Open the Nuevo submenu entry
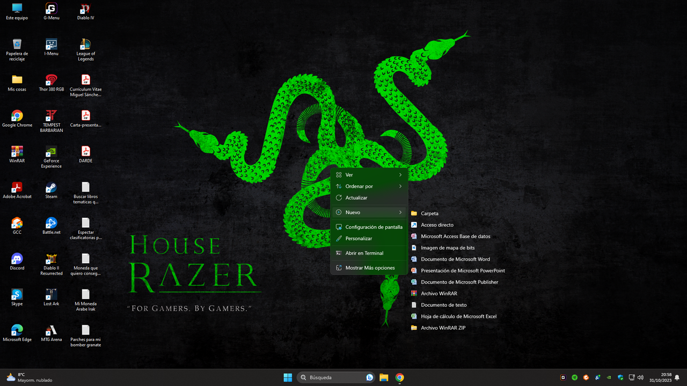This screenshot has height=386, width=687. click(x=369, y=212)
